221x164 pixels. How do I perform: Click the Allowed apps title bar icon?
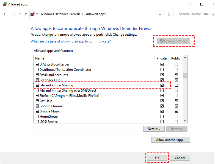coord(5,4)
